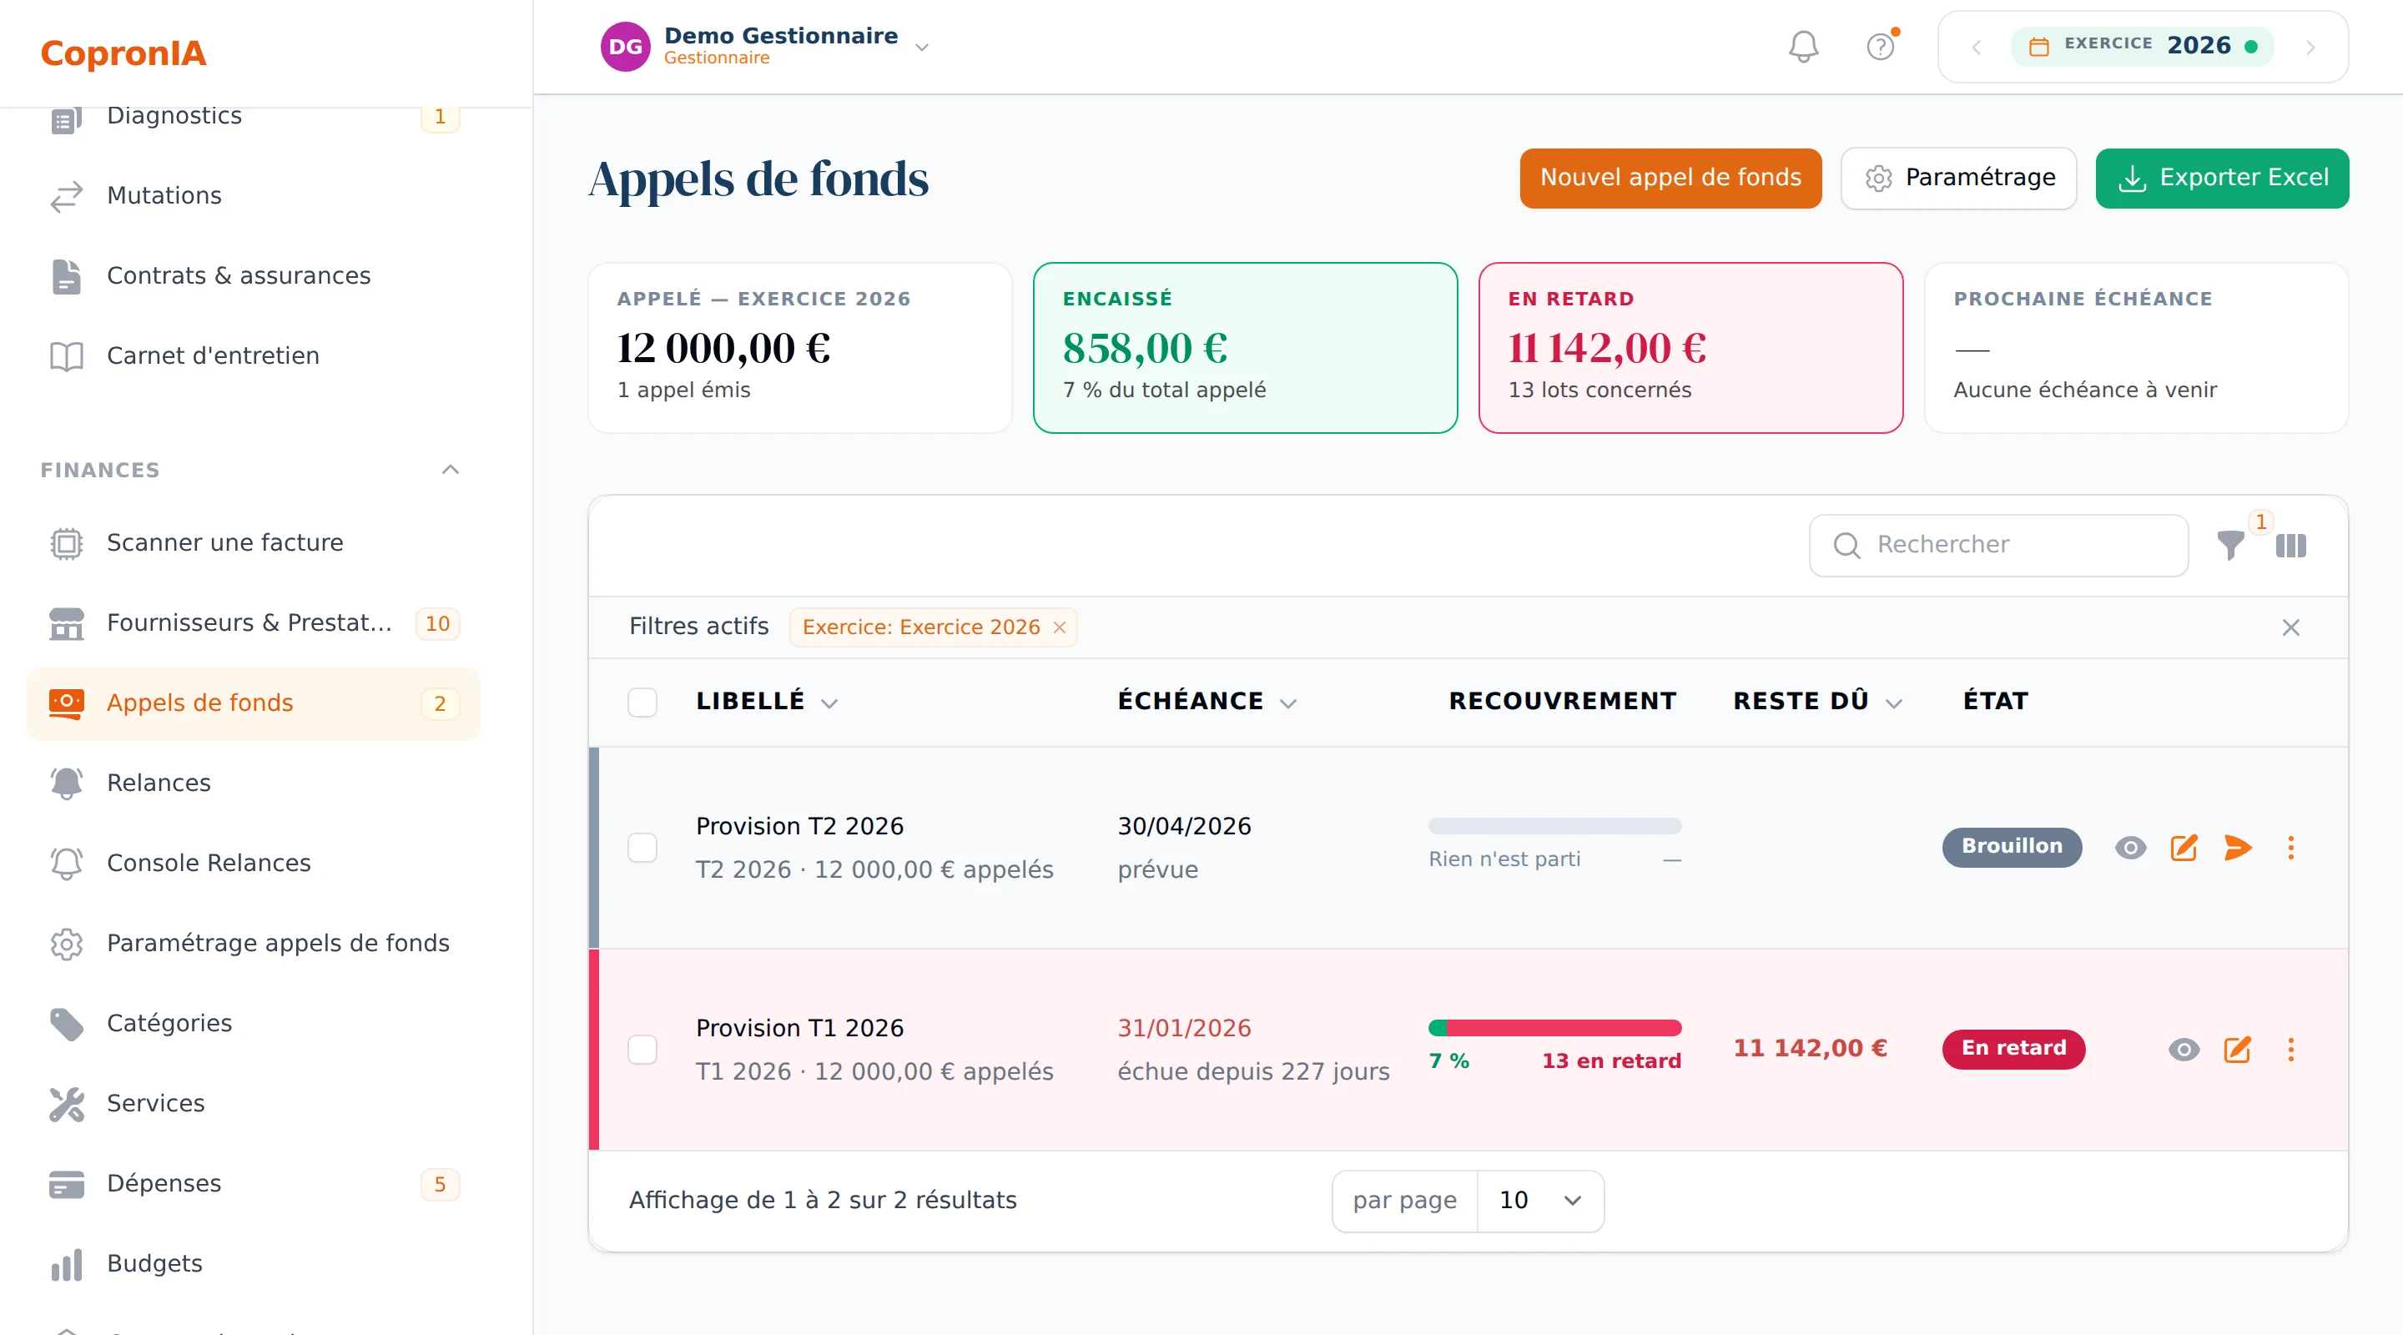Go to previous exercice with left arrow
Screen dimensions: 2403x1335
[1976, 48]
